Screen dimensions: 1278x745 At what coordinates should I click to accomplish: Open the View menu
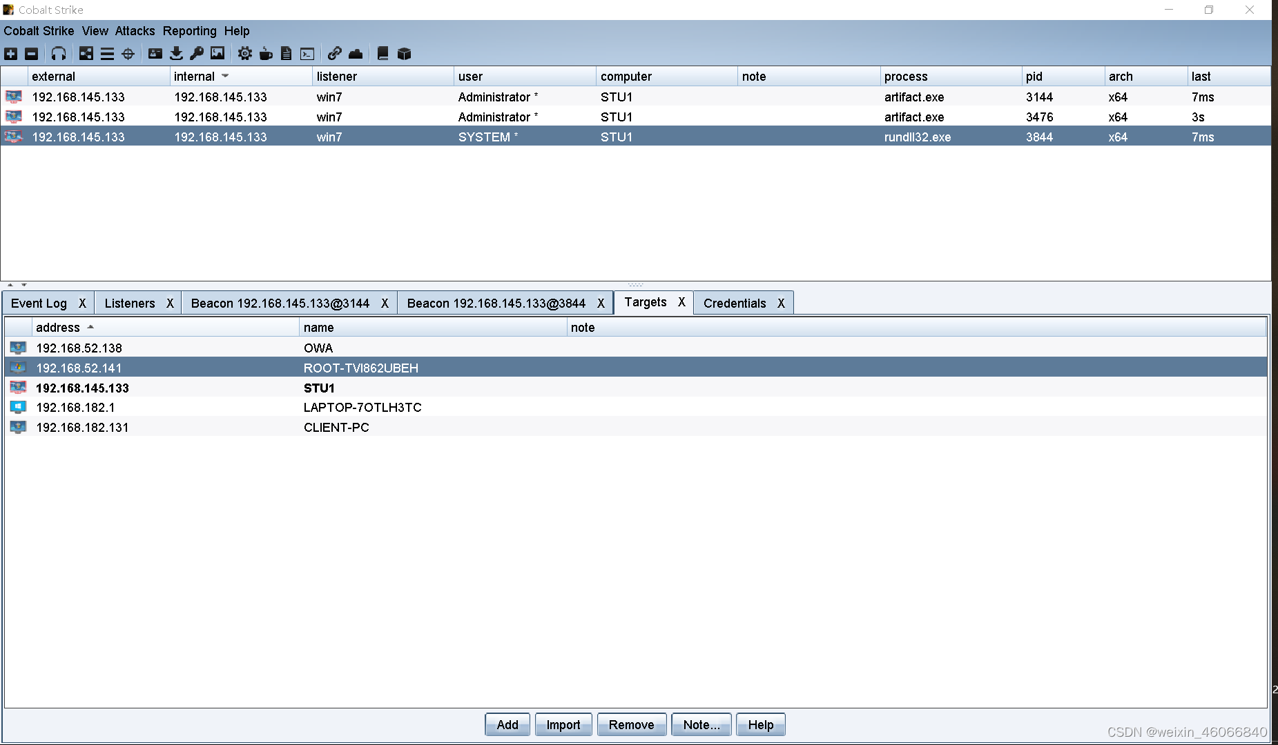coord(95,31)
